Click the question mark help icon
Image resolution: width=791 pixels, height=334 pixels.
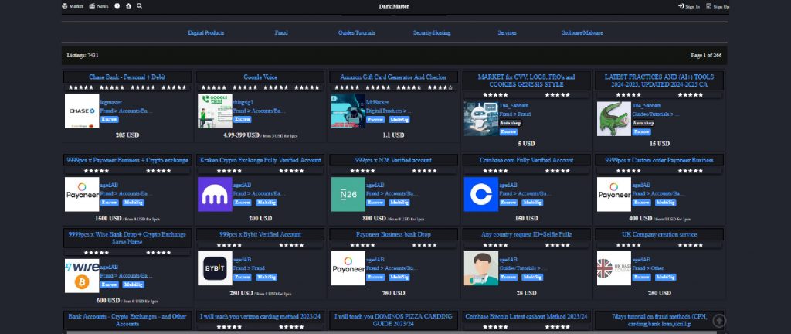117,6
